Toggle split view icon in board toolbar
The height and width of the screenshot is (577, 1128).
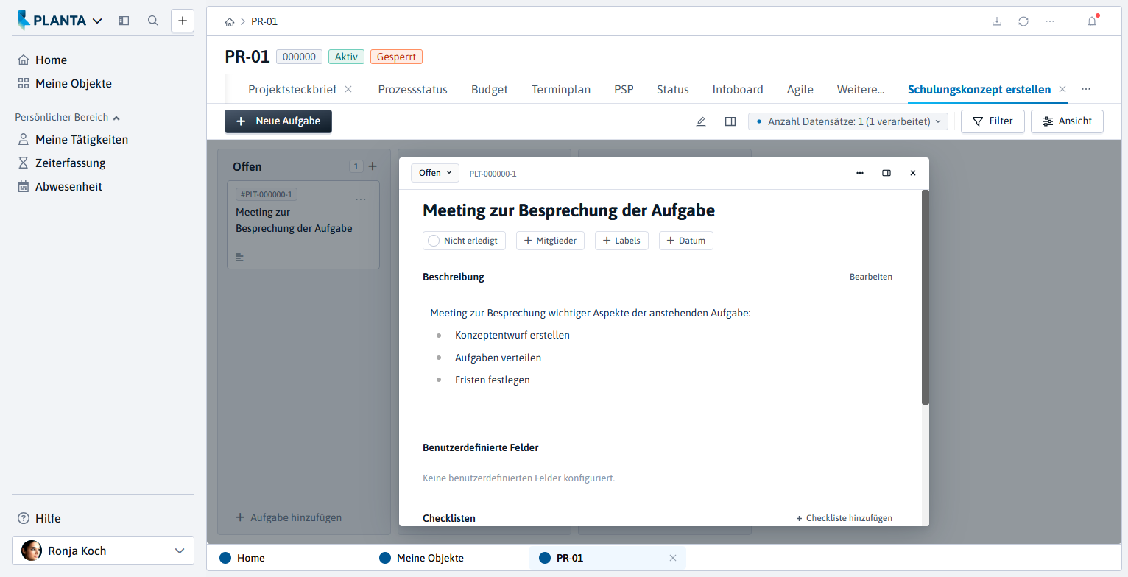pyautogui.click(x=730, y=121)
